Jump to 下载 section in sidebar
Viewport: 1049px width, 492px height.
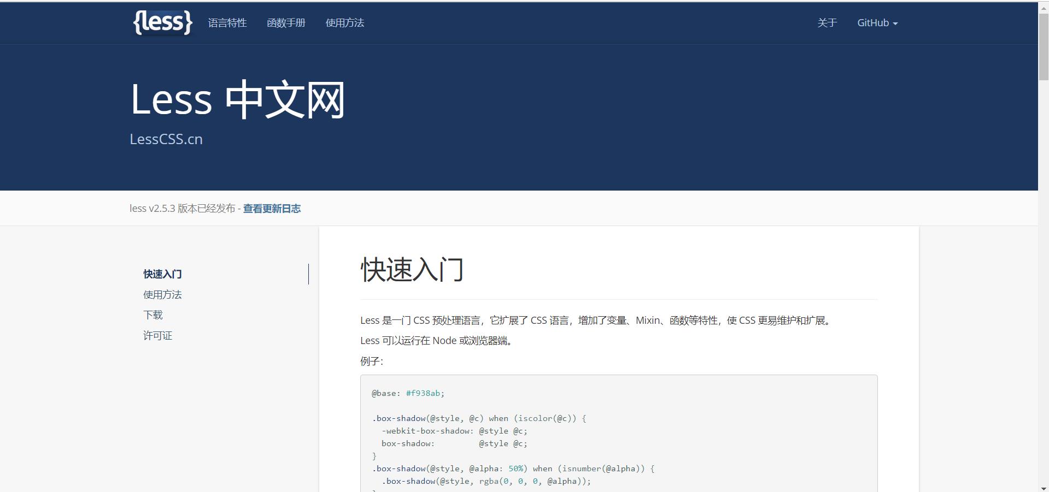point(153,315)
